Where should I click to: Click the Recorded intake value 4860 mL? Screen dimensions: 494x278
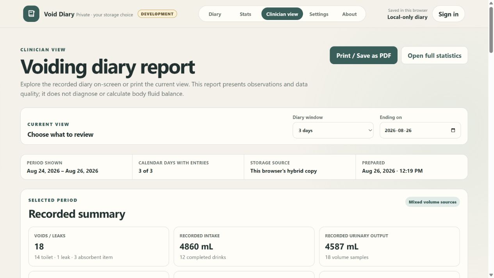tap(196, 247)
